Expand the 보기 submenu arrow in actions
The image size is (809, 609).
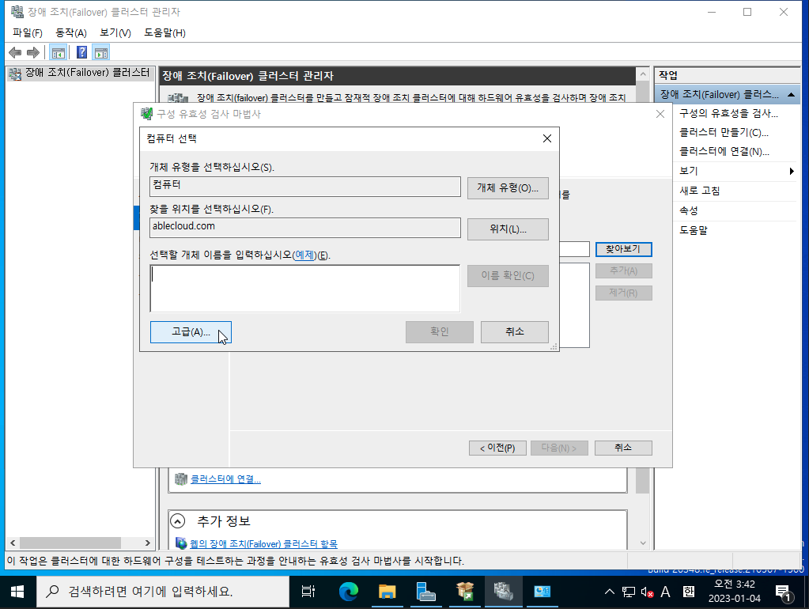(792, 172)
